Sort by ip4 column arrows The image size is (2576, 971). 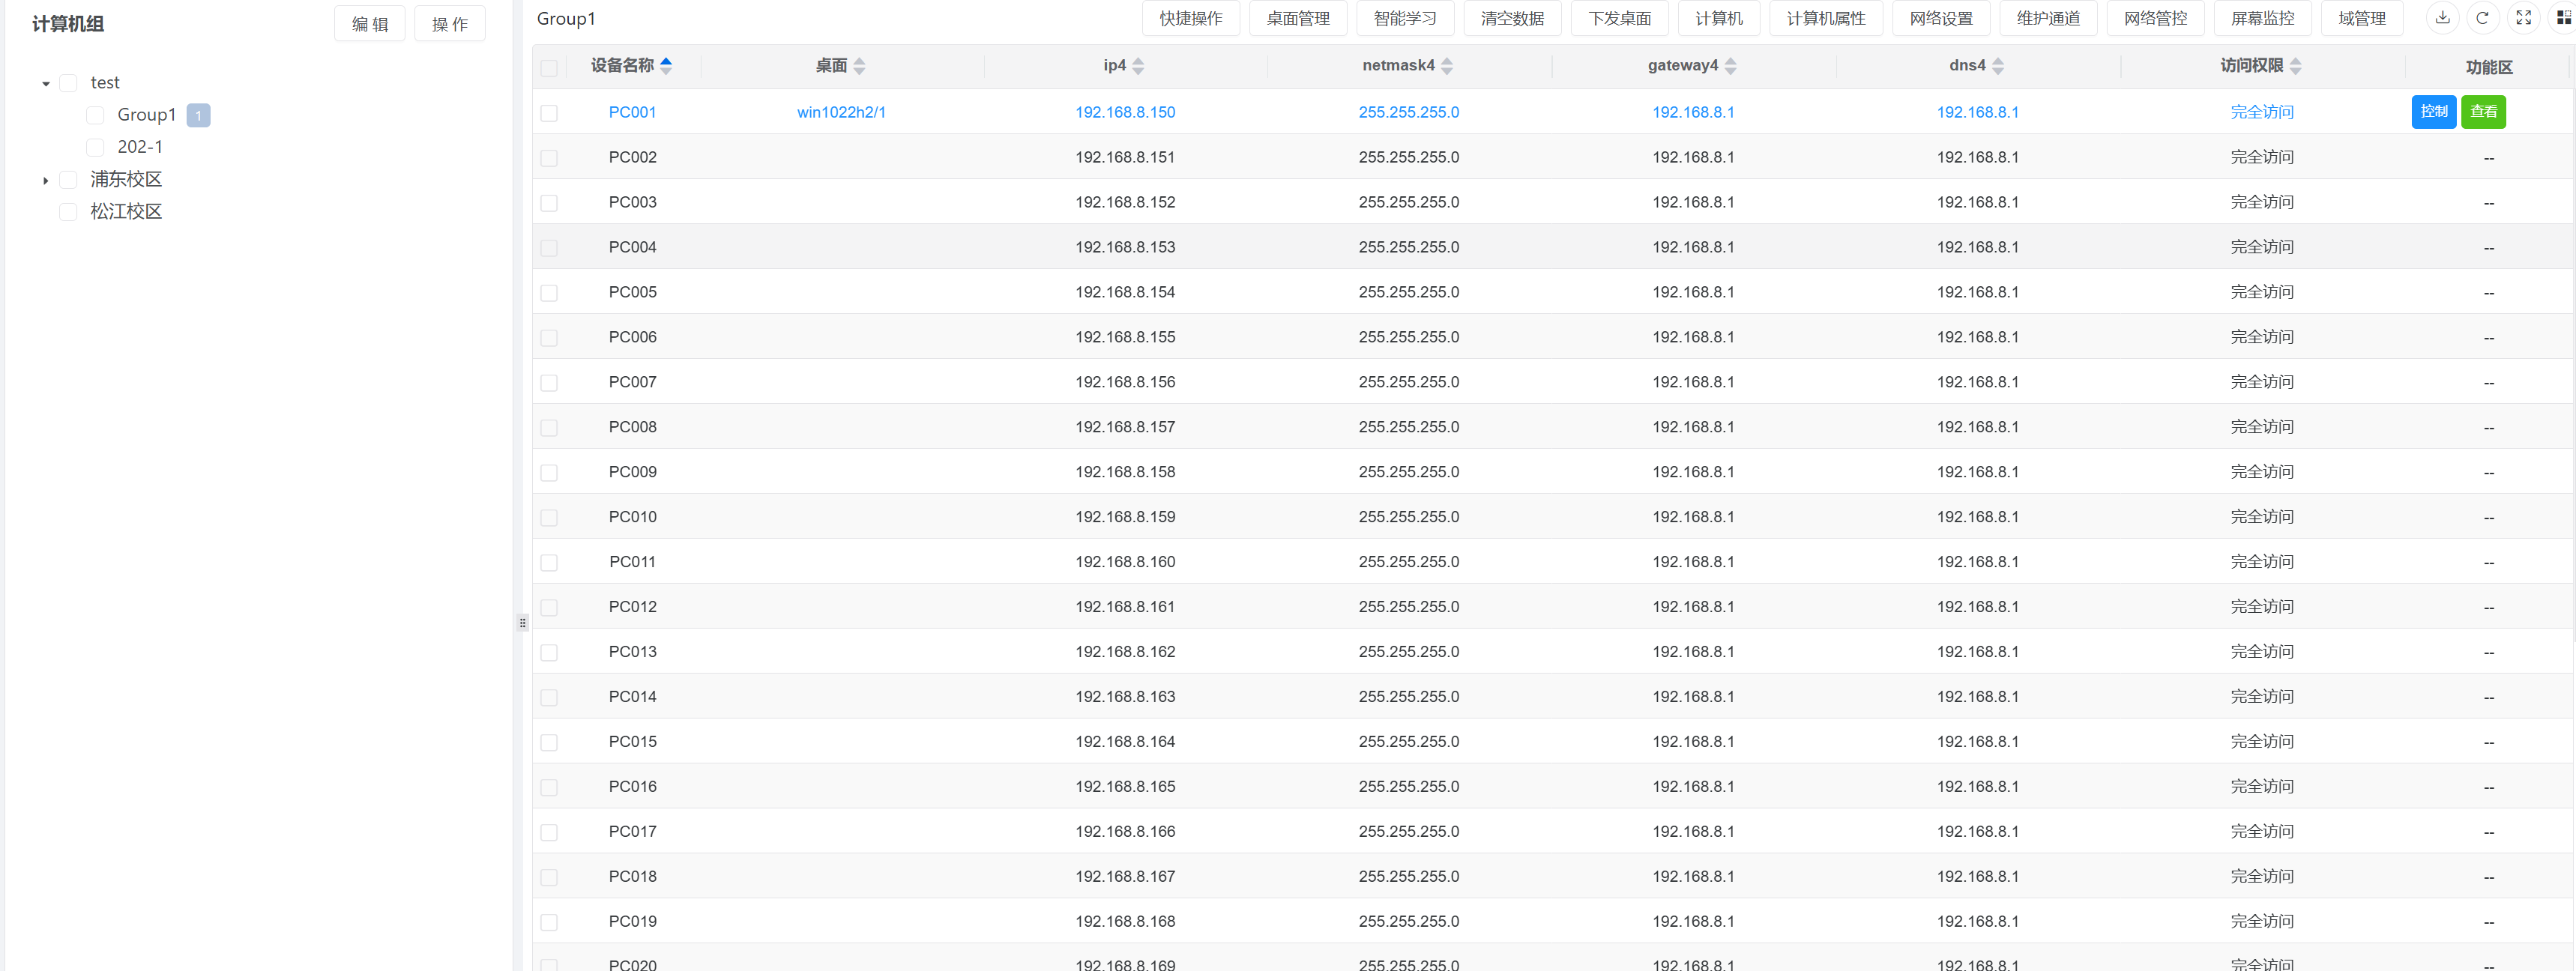[x=1138, y=66]
